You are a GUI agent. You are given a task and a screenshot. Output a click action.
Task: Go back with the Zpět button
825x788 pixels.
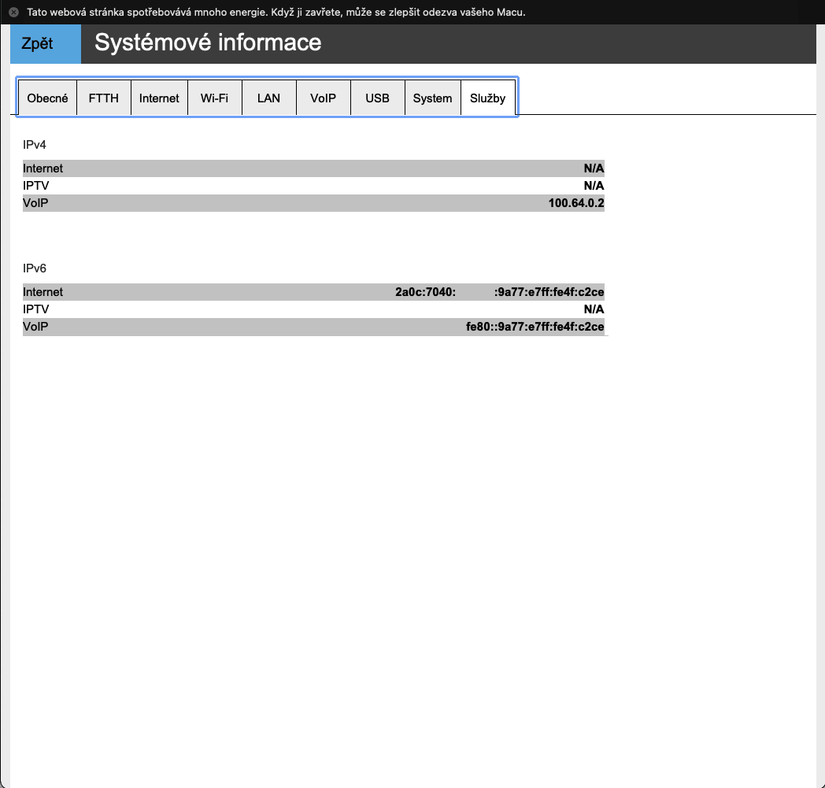(45, 43)
